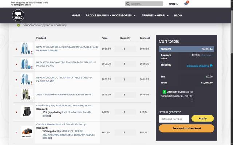Open Outdoor Master Shark 3 pump link
This screenshot has width=233, height=145.
click(x=61, y=124)
